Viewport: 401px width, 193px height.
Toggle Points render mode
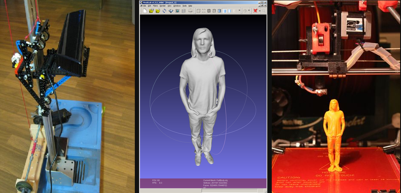coord(204,11)
